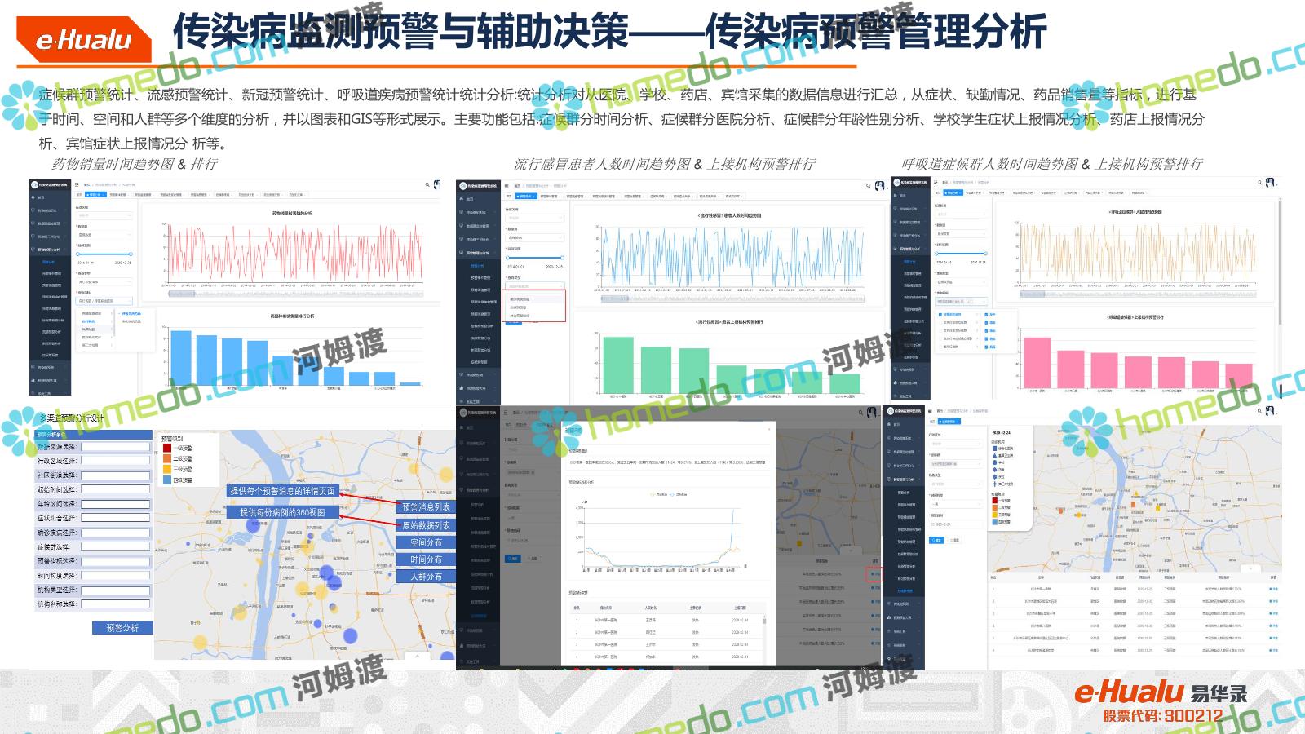Click the 数据来源选择 input field

coord(115,447)
